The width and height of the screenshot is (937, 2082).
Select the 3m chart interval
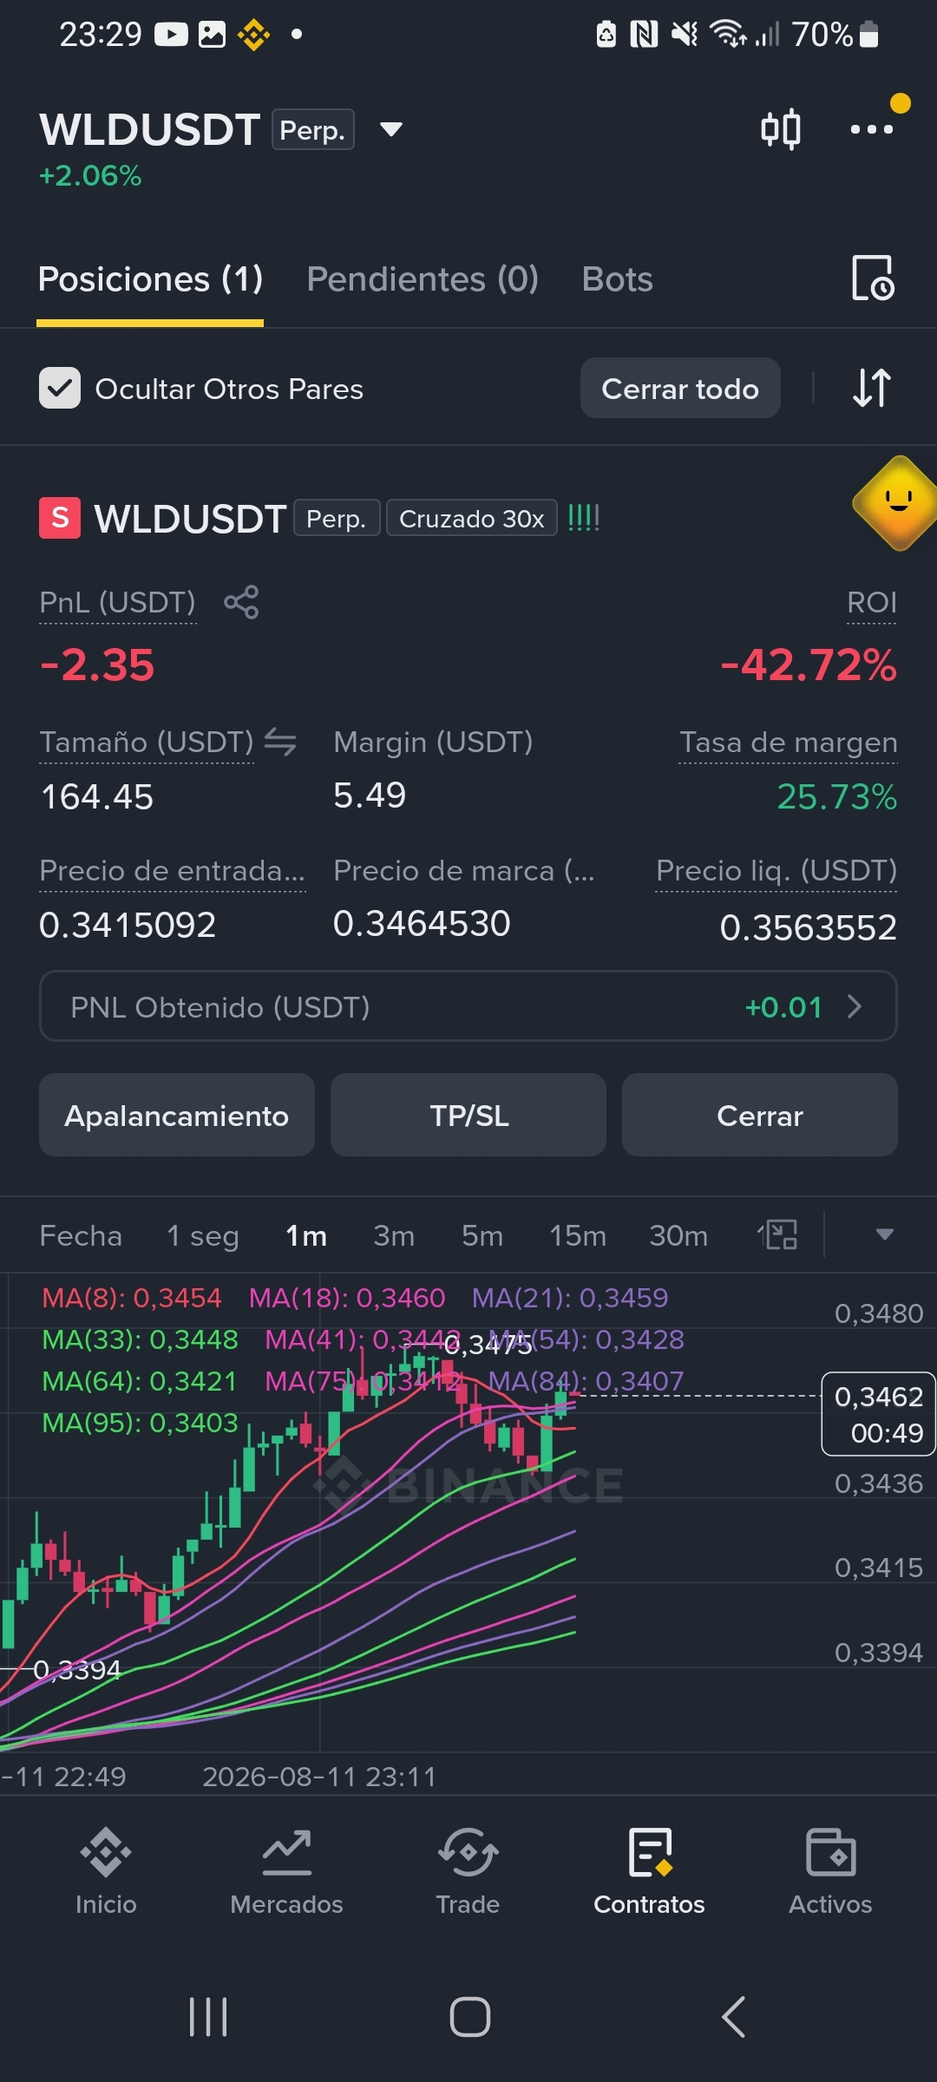394,1235
